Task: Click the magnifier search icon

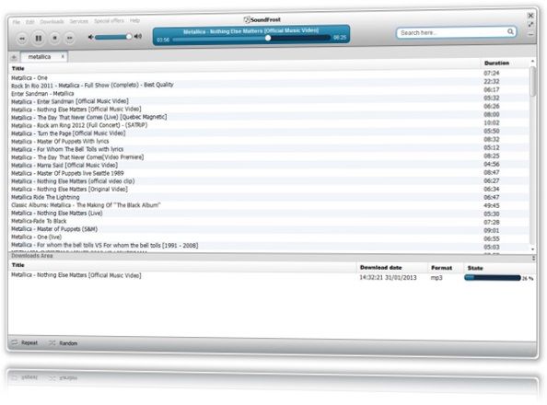Action: [x=510, y=31]
